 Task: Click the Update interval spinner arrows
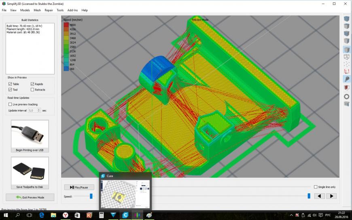39,110
